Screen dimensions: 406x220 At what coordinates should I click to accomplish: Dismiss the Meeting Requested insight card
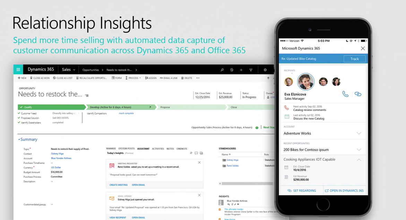point(199,162)
